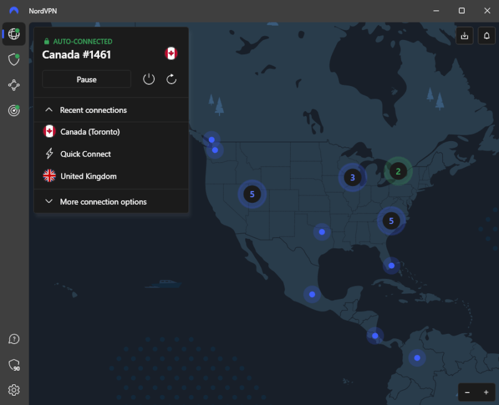This screenshot has height=405, width=499.
Task: Select the Texas server dot on map
Action: pos(322,232)
